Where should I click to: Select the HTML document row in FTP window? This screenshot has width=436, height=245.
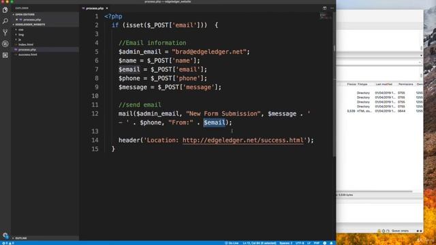[x=380, y=111]
